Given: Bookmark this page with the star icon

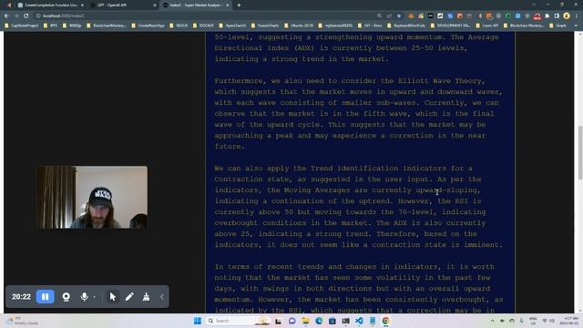Looking at the screenshot, I should tap(399, 16).
